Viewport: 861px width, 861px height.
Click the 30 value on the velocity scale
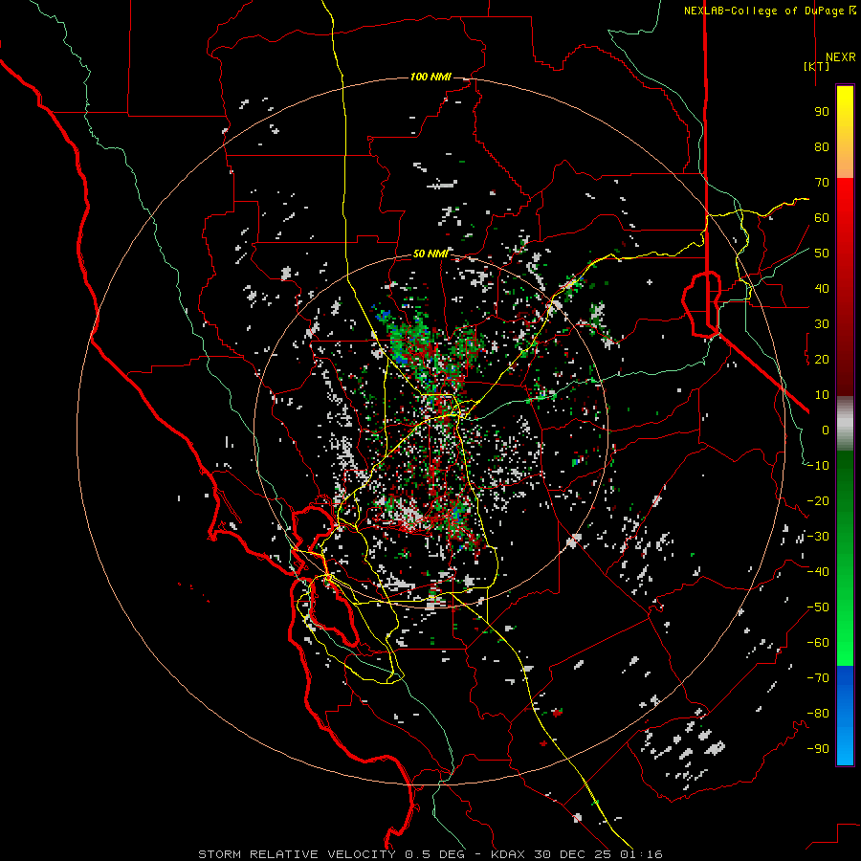click(822, 324)
